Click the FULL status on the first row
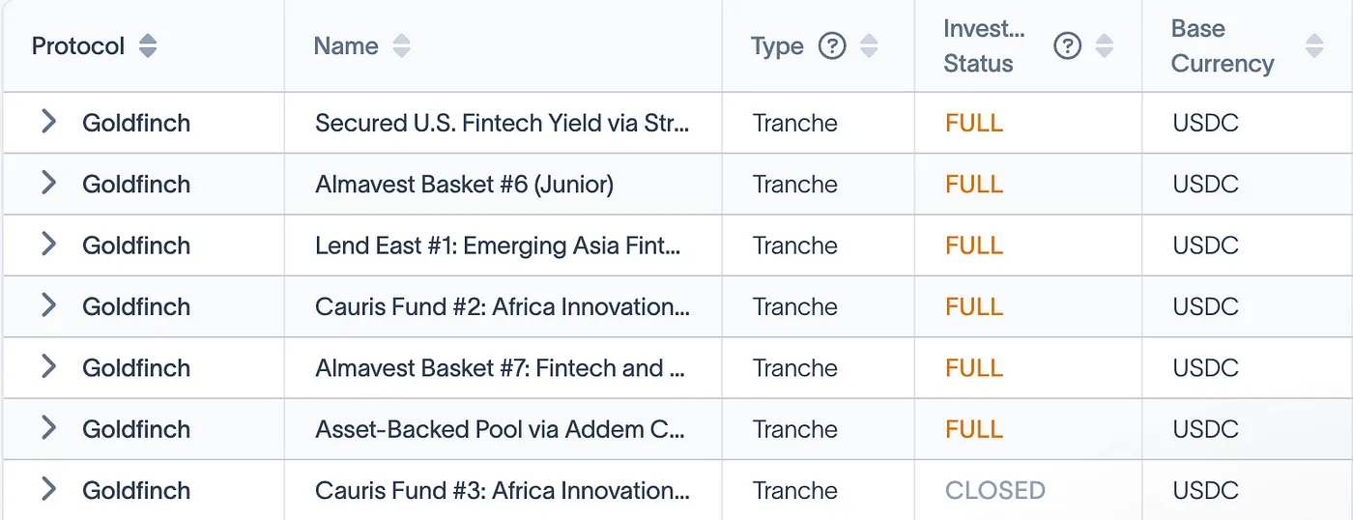The width and height of the screenshot is (1353, 520). [x=974, y=123]
